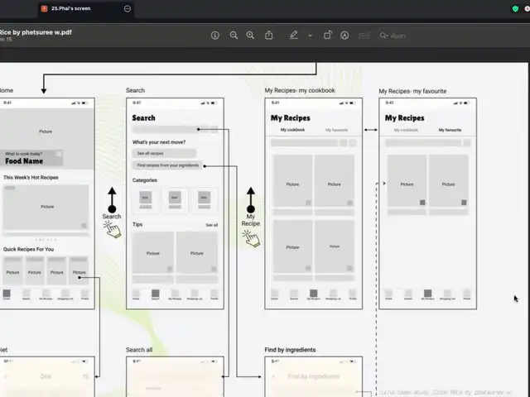This screenshot has height=397, width=530.
Task: Zoom in using the plus magnifier icon
Action: pos(251,36)
